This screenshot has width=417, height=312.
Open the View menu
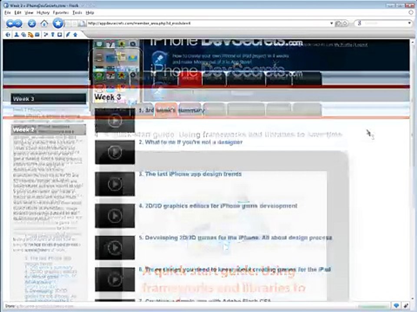[x=29, y=13]
